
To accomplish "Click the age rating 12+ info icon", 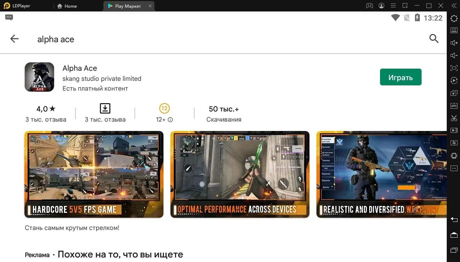I will tap(170, 120).
